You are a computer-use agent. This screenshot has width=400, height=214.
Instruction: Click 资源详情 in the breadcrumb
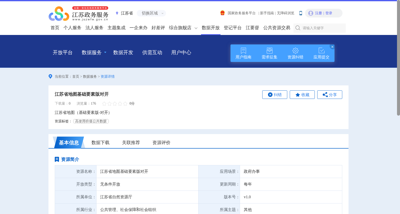pyautogui.click(x=107, y=77)
